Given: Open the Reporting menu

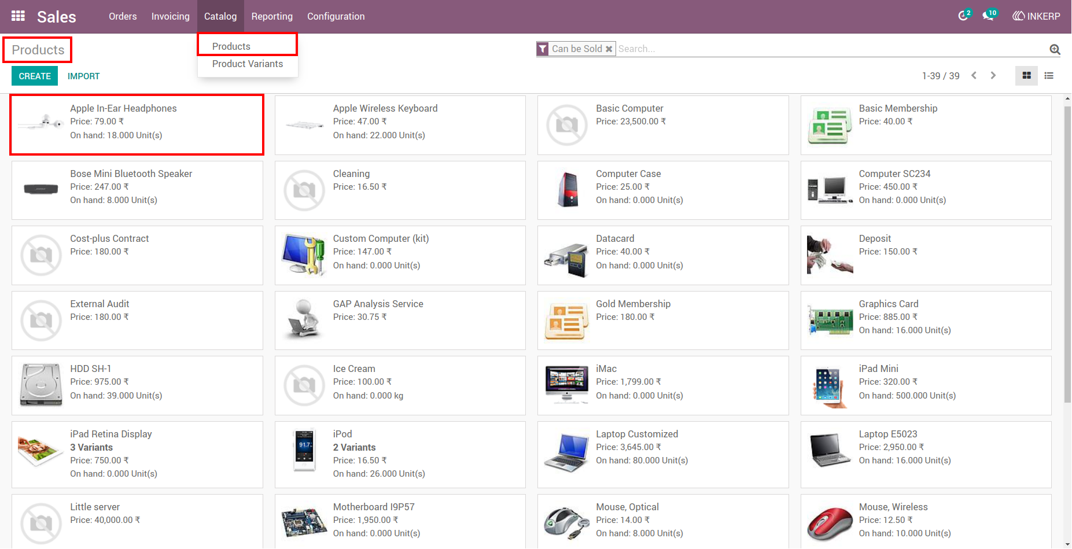Looking at the screenshot, I should click(272, 16).
